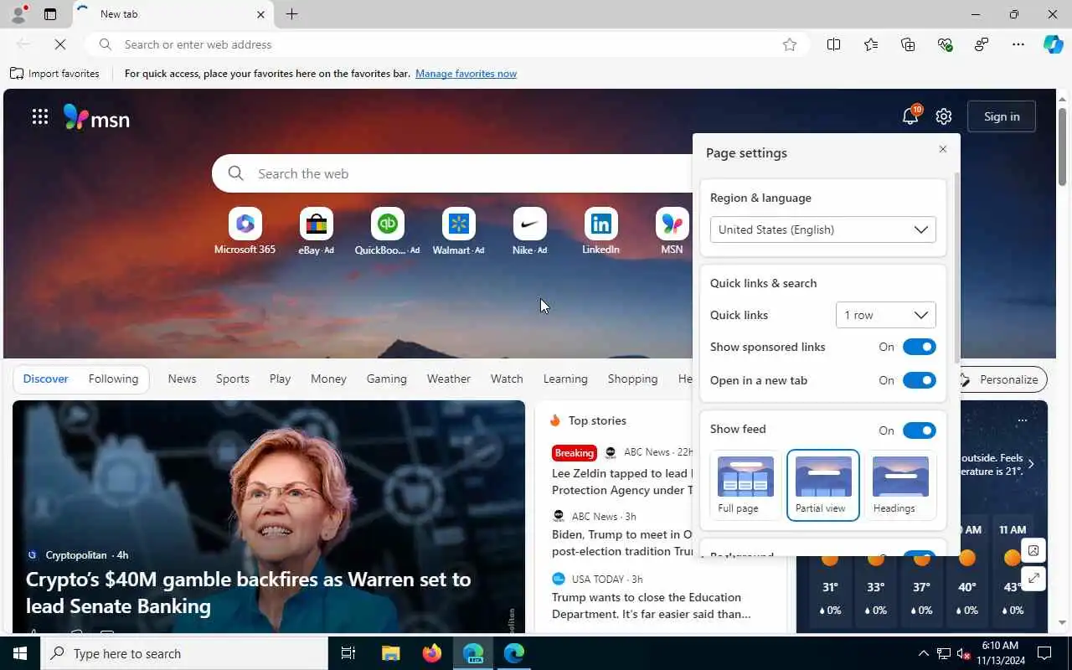The height and width of the screenshot is (670, 1072).
Task: Open Walmart ad quick link
Action: point(458,231)
